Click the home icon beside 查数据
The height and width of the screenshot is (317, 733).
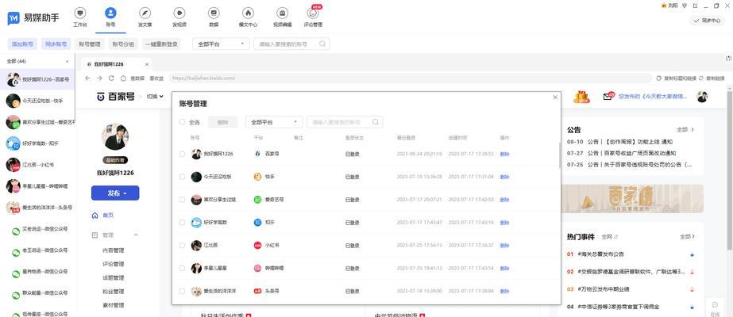point(123,78)
